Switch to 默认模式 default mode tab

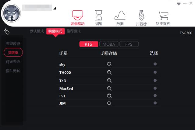pyautogui.click(x=37, y=31)
